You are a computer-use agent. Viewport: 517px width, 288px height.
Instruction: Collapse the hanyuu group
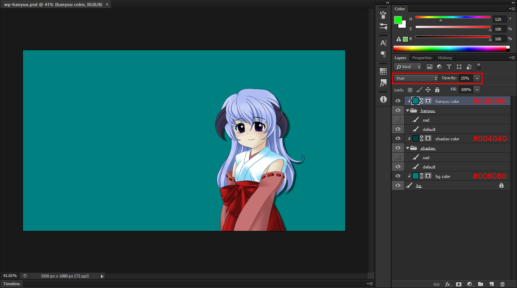click(x=408, y=111)
